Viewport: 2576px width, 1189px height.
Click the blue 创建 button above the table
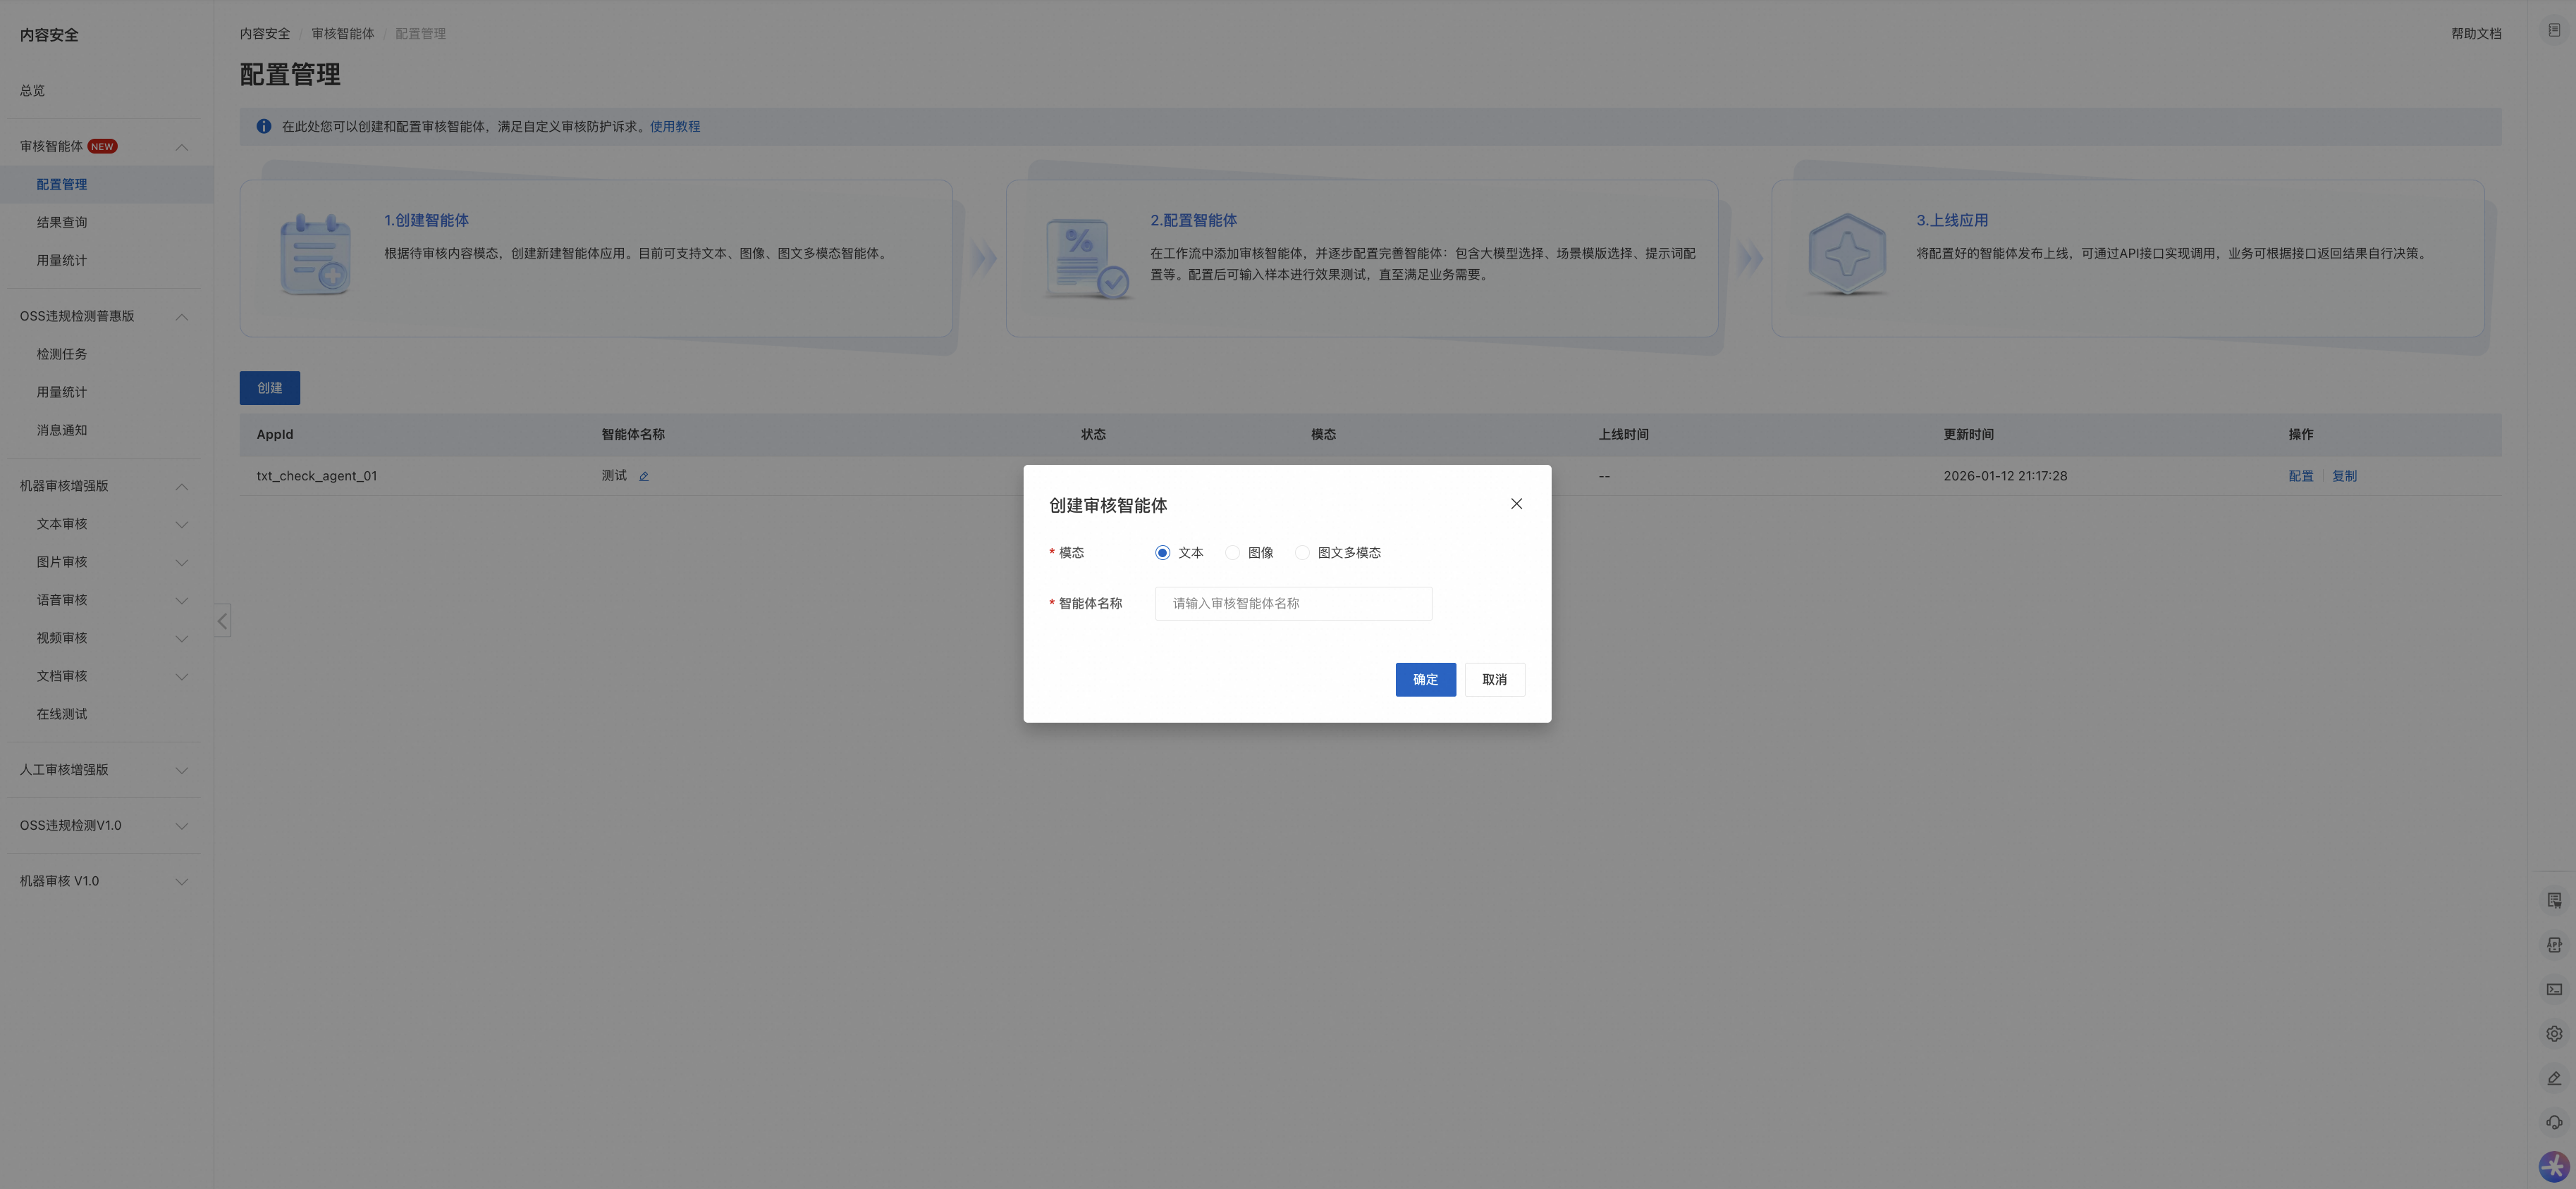pyautogui.click(x=269, y=387)
